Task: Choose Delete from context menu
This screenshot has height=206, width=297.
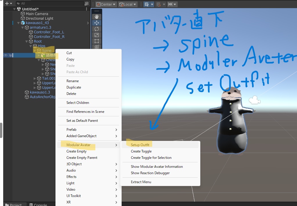Action: click(x=71, y=94)
